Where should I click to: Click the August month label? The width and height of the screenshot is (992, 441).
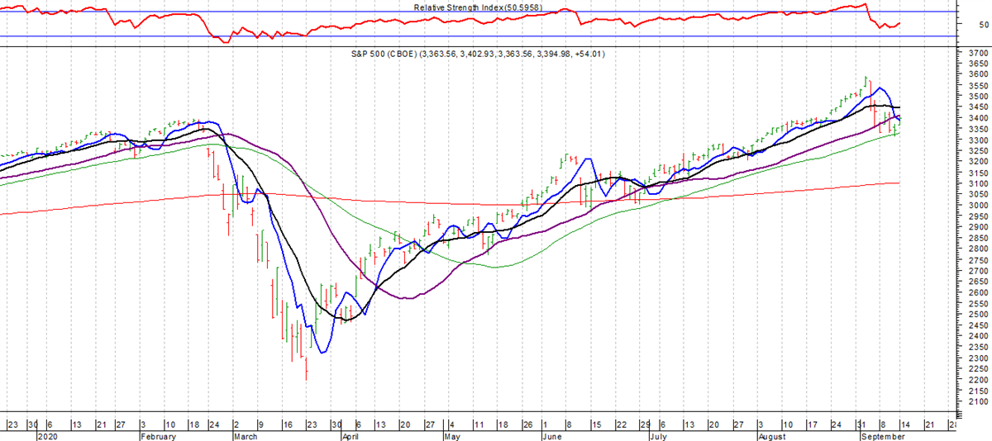(x=774, y=435)
